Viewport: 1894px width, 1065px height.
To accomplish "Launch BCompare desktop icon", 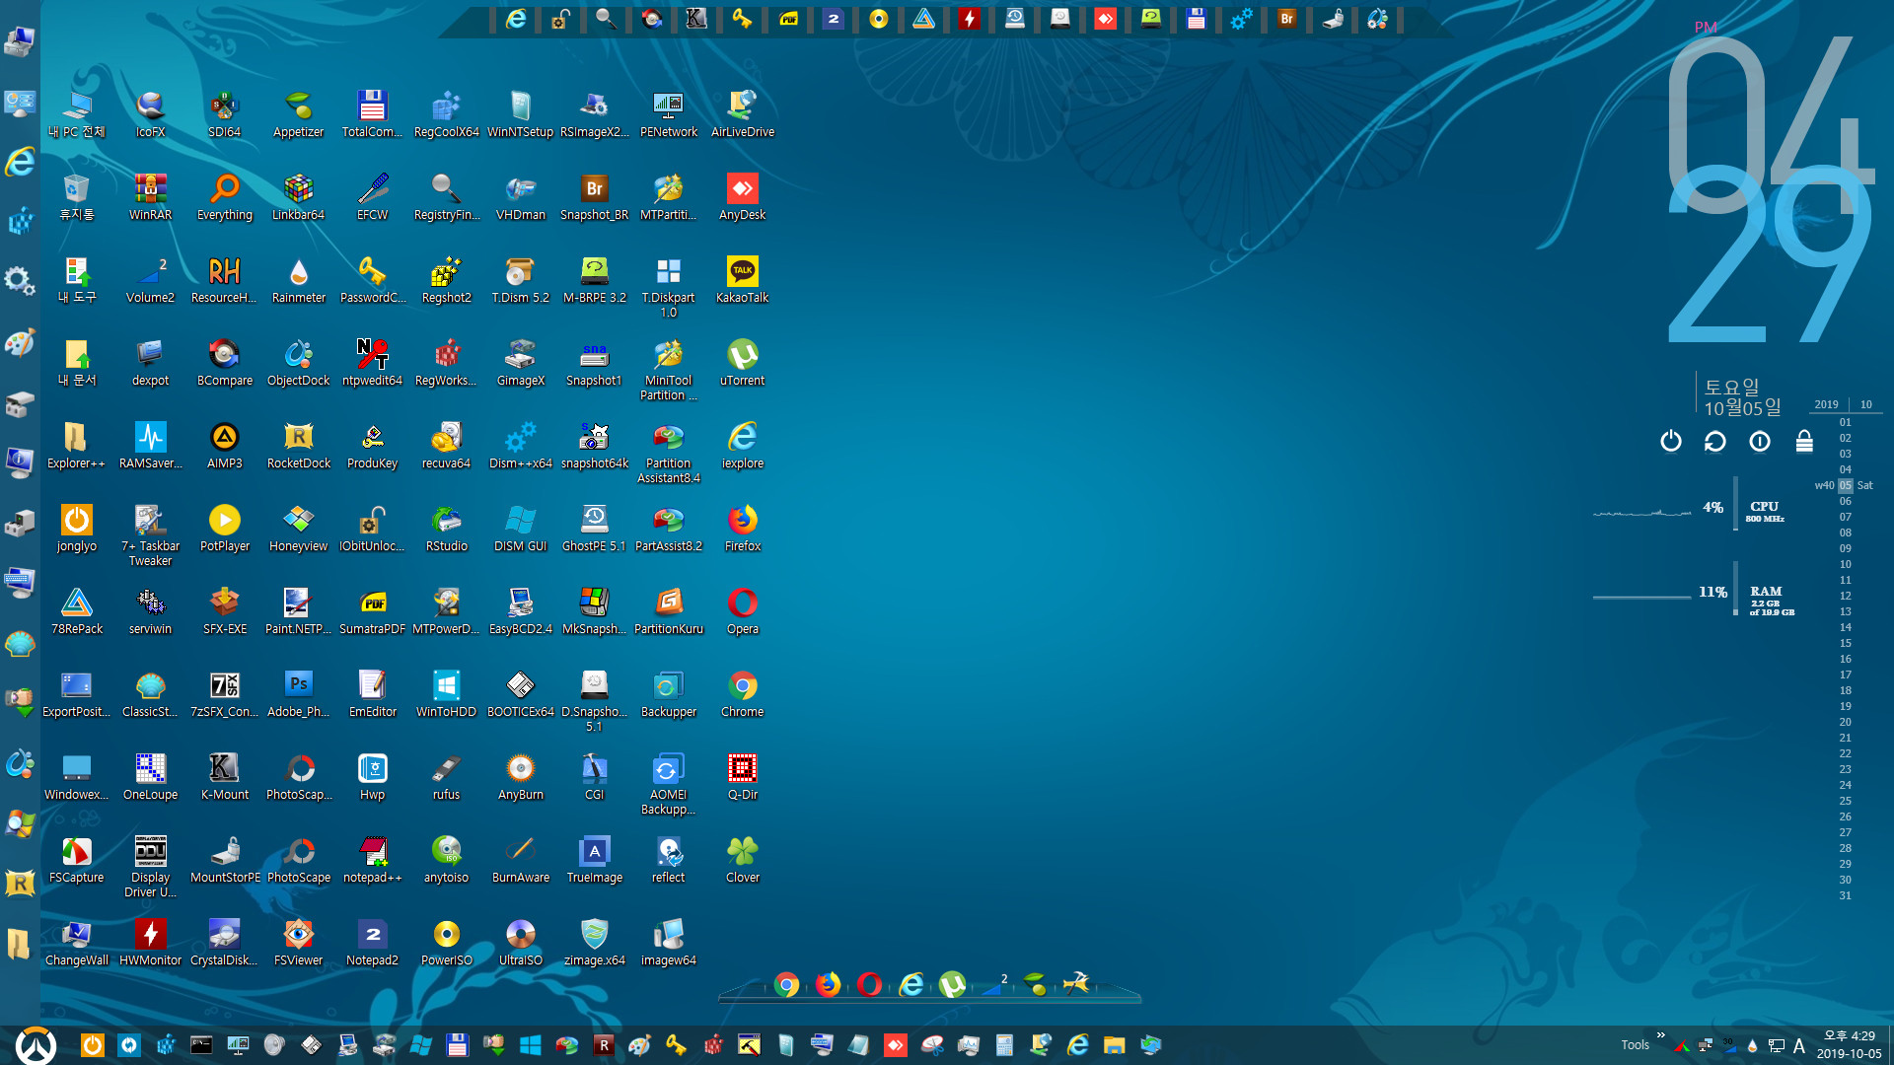I will (x=224, y=362).
